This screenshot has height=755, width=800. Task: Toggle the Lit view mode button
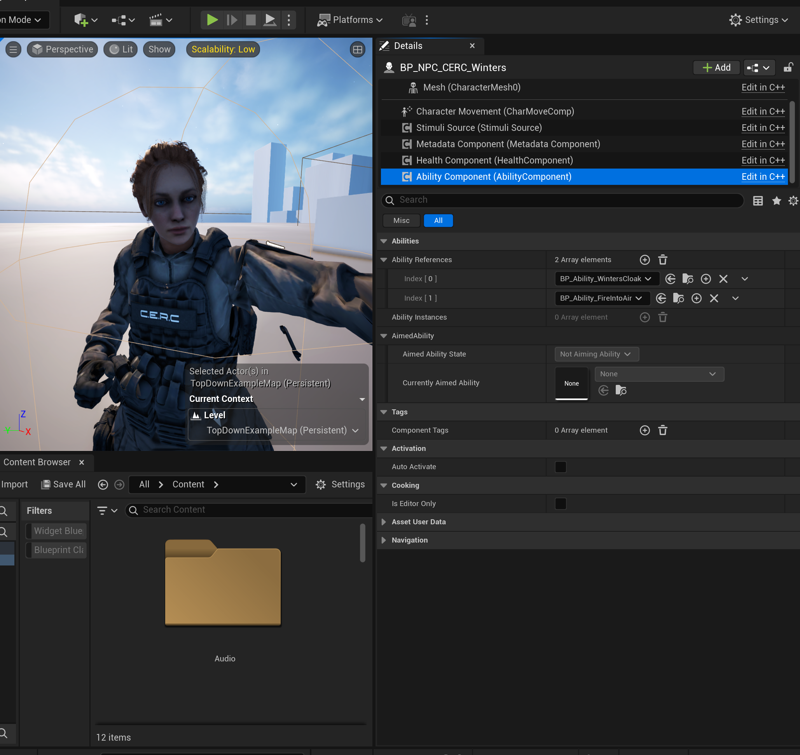121,49
